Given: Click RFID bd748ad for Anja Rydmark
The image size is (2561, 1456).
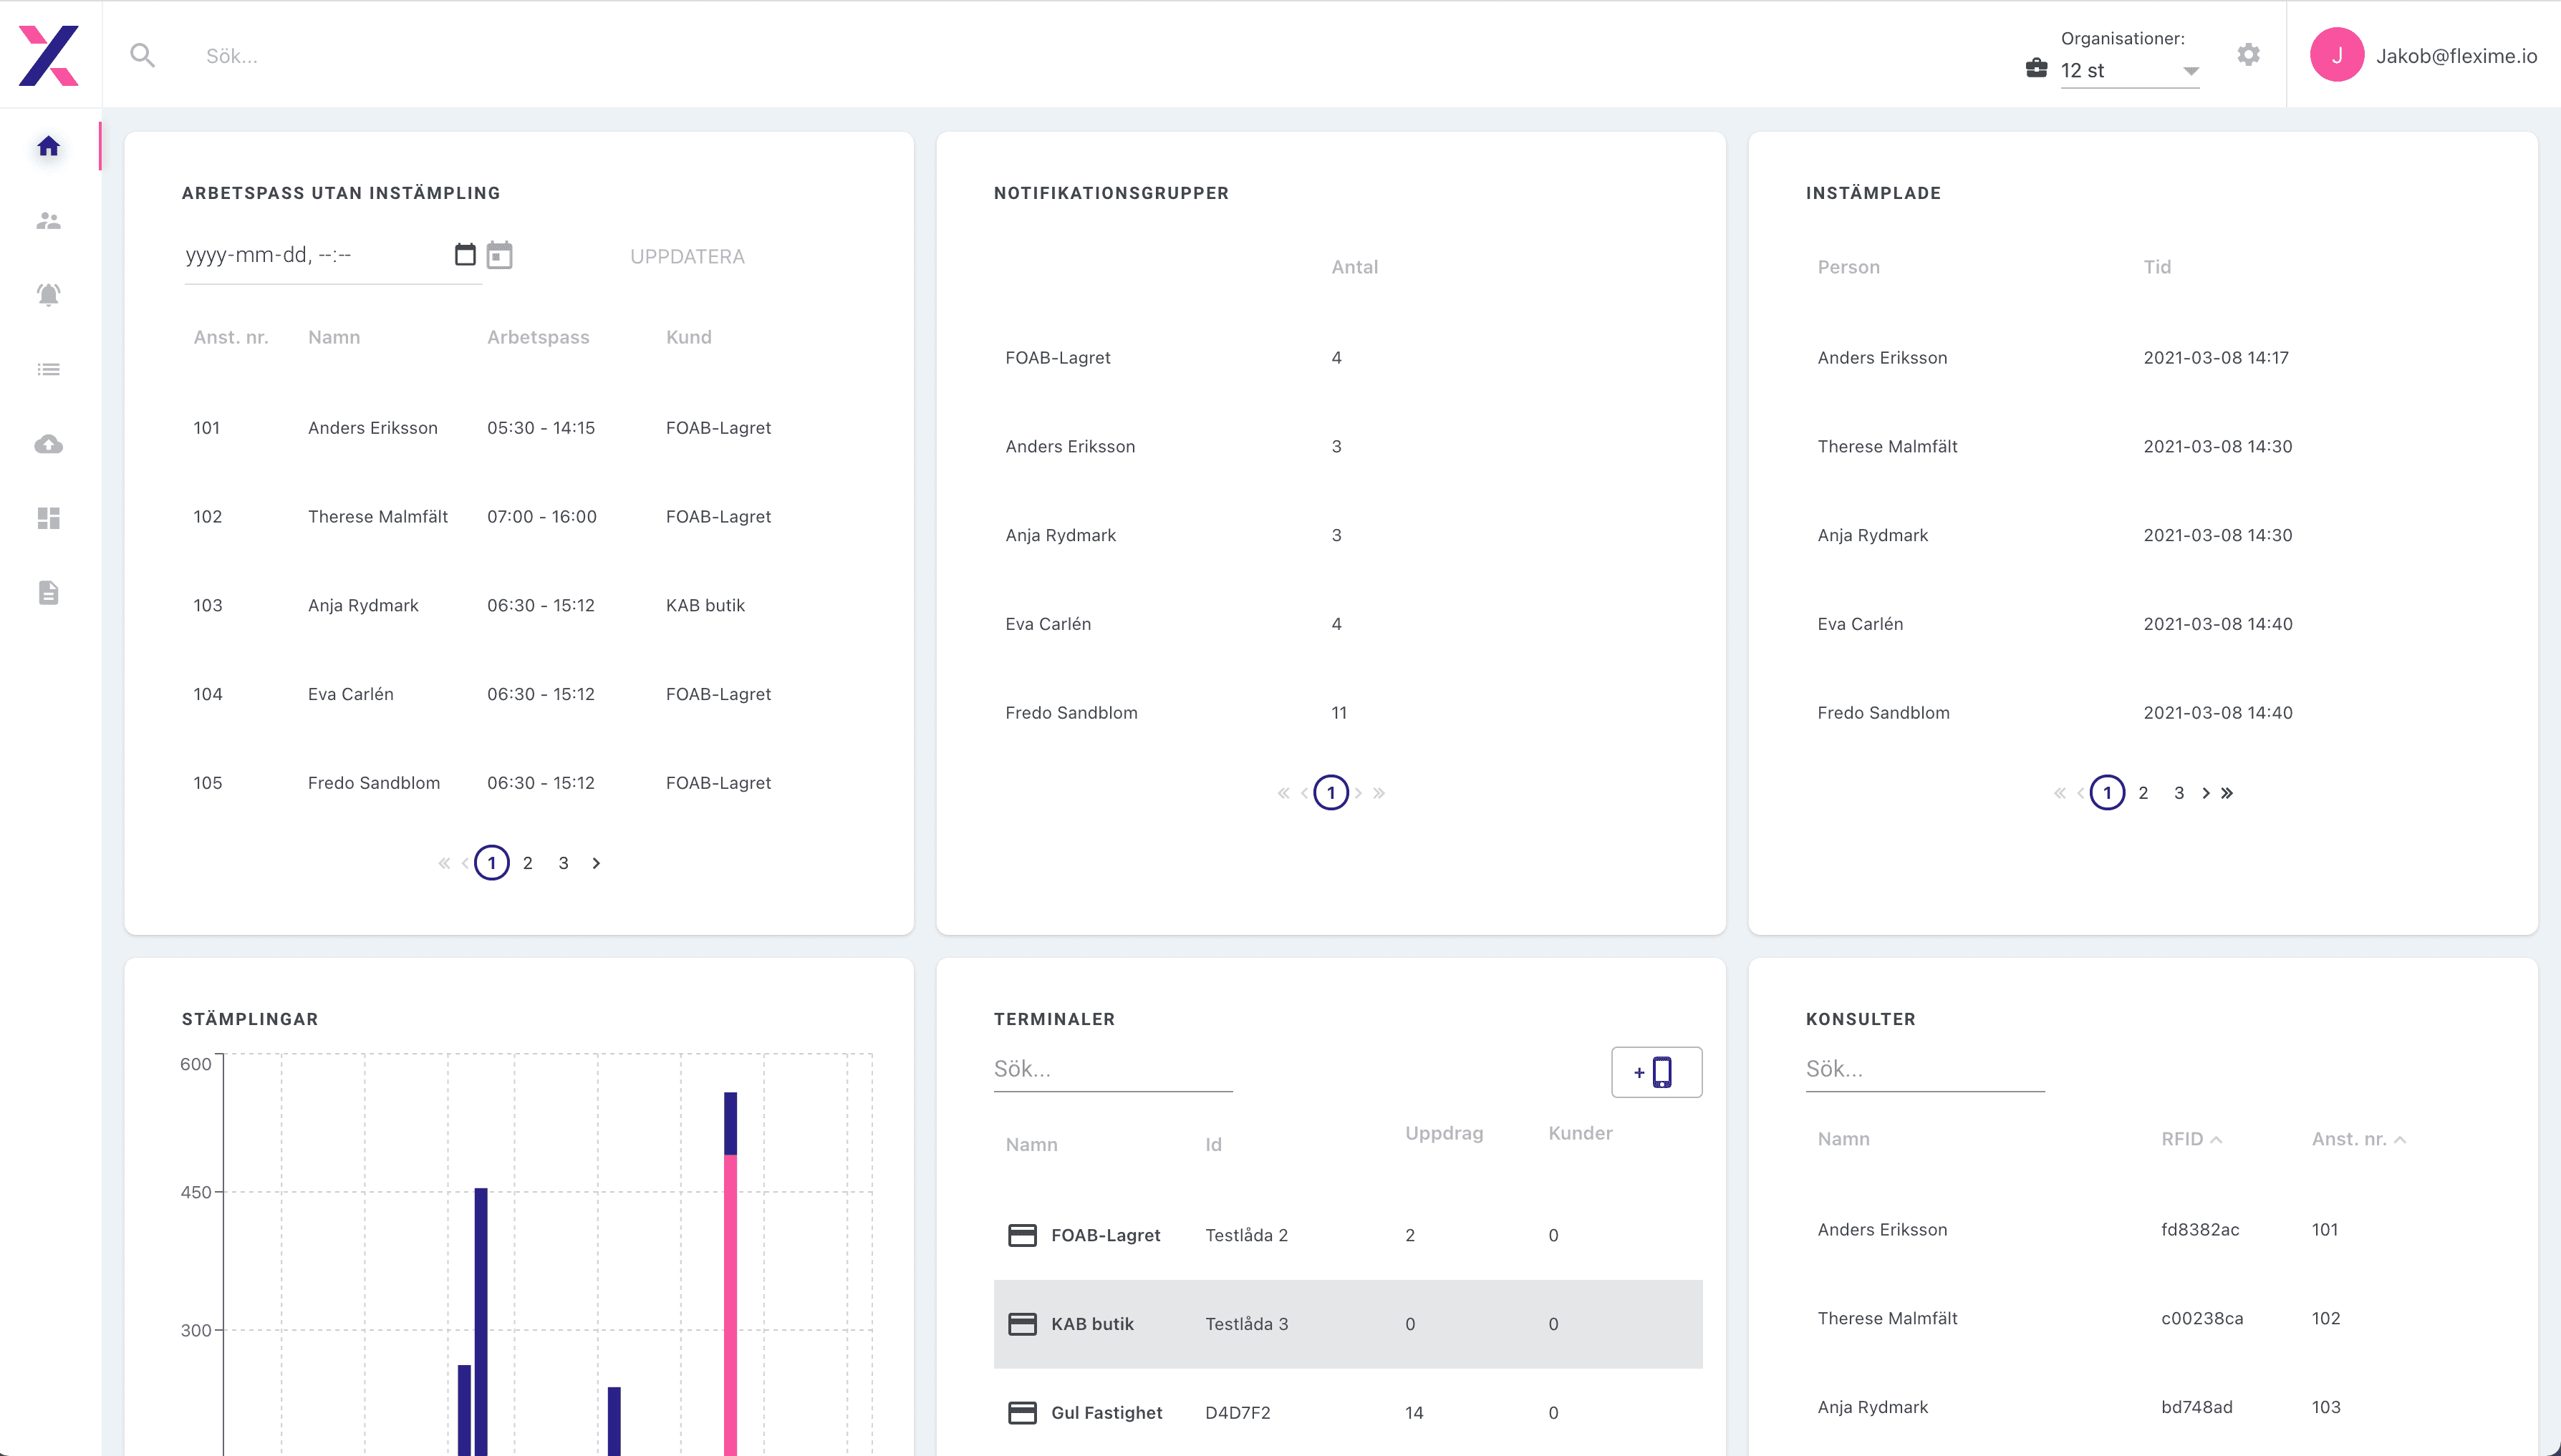Looking at the screenshot, I should coord(2197,1407).
